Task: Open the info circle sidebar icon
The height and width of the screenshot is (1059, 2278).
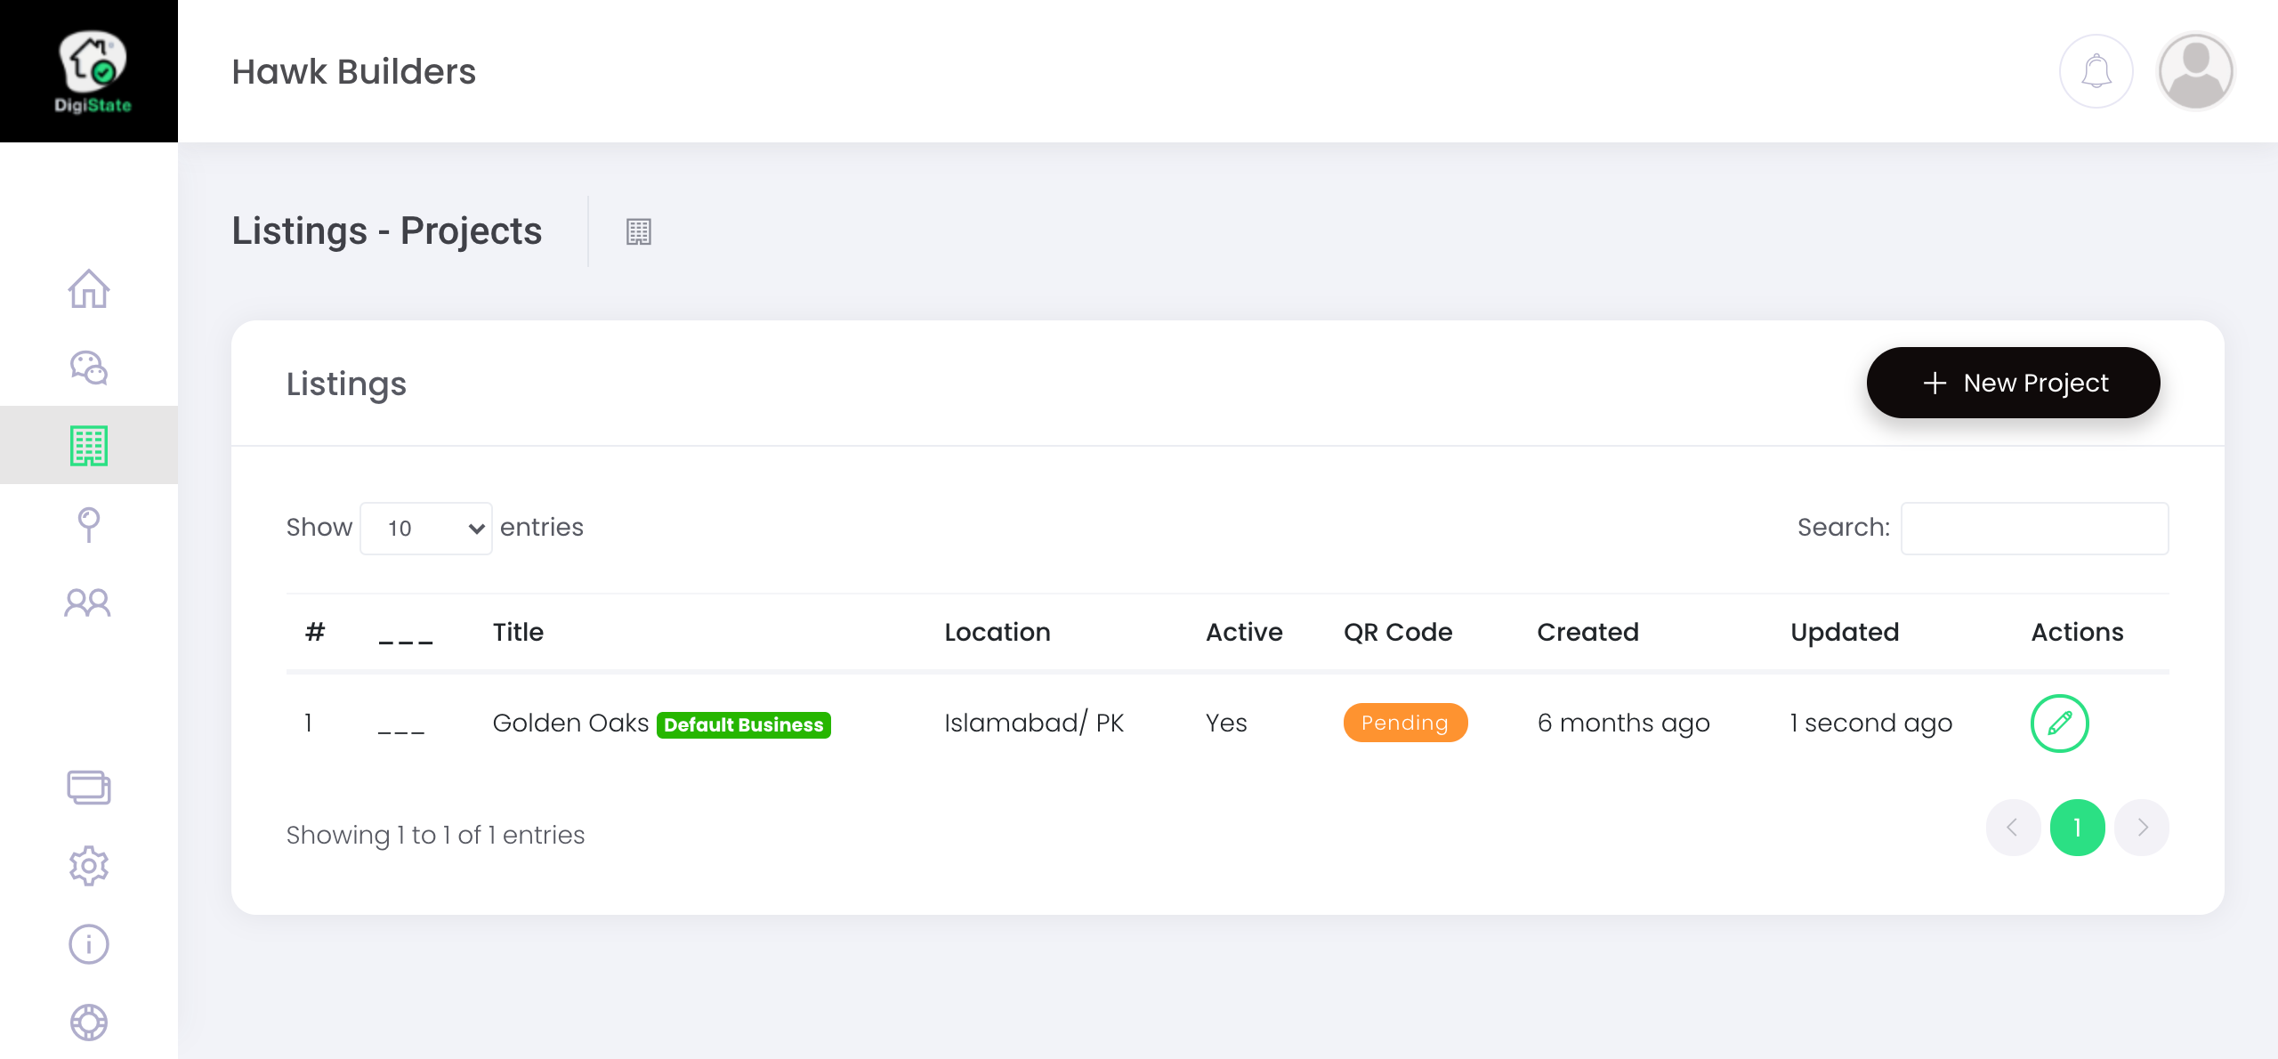Action: (89, 943)
